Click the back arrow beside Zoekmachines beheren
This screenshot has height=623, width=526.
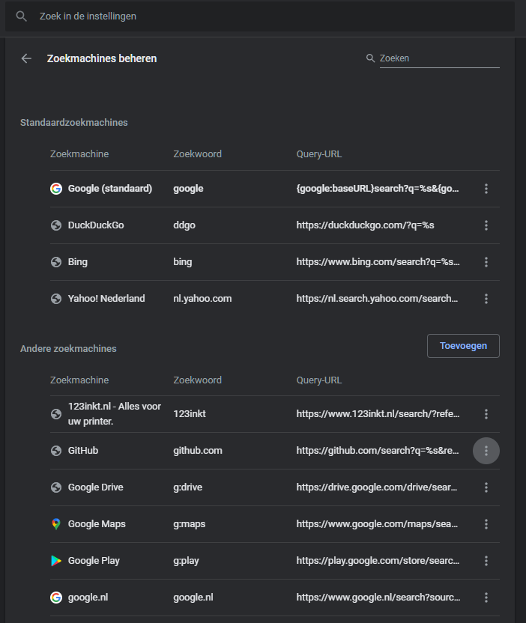click(26, 58)
